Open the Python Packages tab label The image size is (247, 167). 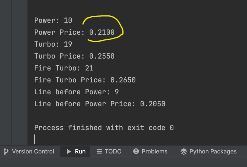pos(213,152)
